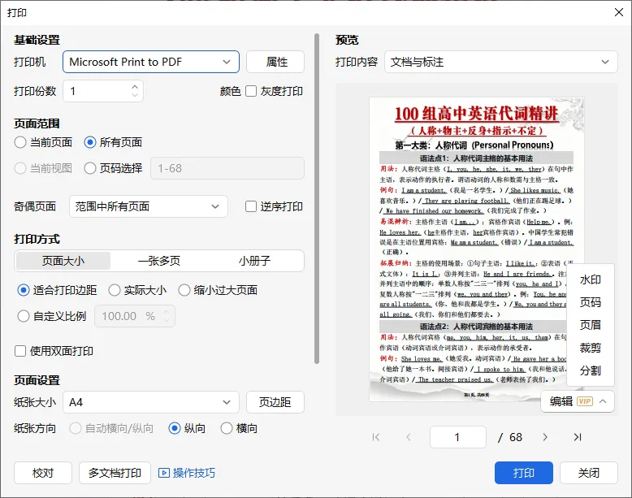Click the 操作技巧 video play icon

[x=163, y=473]
